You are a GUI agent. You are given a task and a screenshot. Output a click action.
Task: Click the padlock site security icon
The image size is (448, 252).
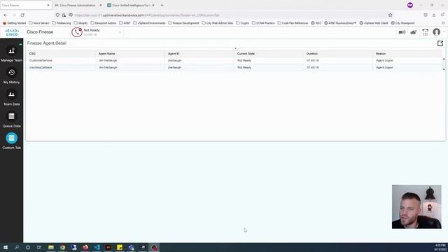pyautogui.click(x=64, y=15)
